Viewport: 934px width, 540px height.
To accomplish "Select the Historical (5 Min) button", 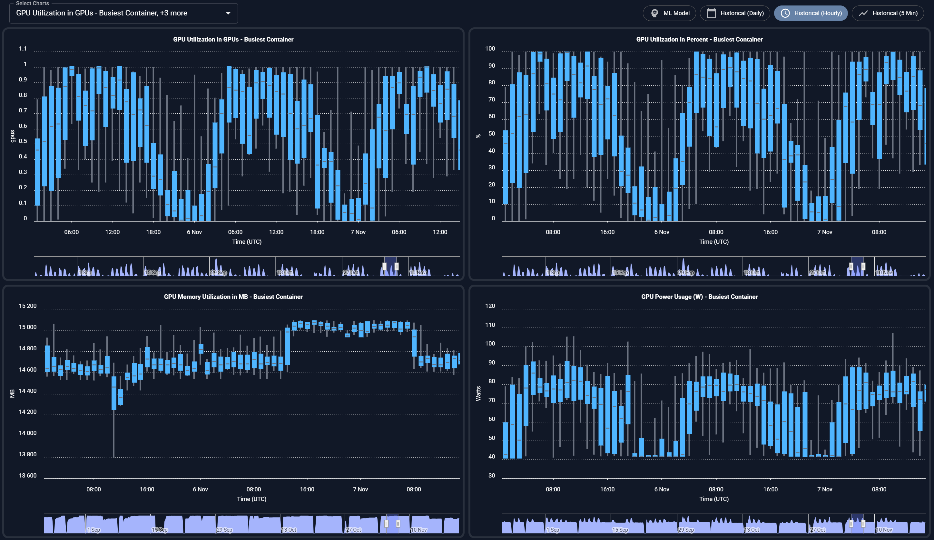I will pyautogui.click(x=895, y=13).
